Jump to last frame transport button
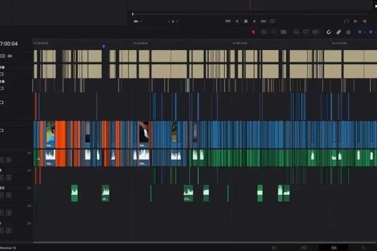This screenshot has height=251, width=377. point(263,21)
